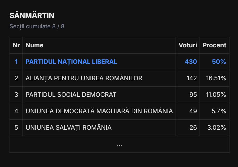Click the 16.51% percentage cell
This screenshot has width=238, height=167.
[x=216, y=78]
